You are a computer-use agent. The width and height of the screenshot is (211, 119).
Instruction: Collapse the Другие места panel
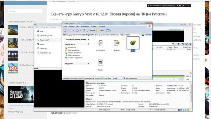coord(89,44)
